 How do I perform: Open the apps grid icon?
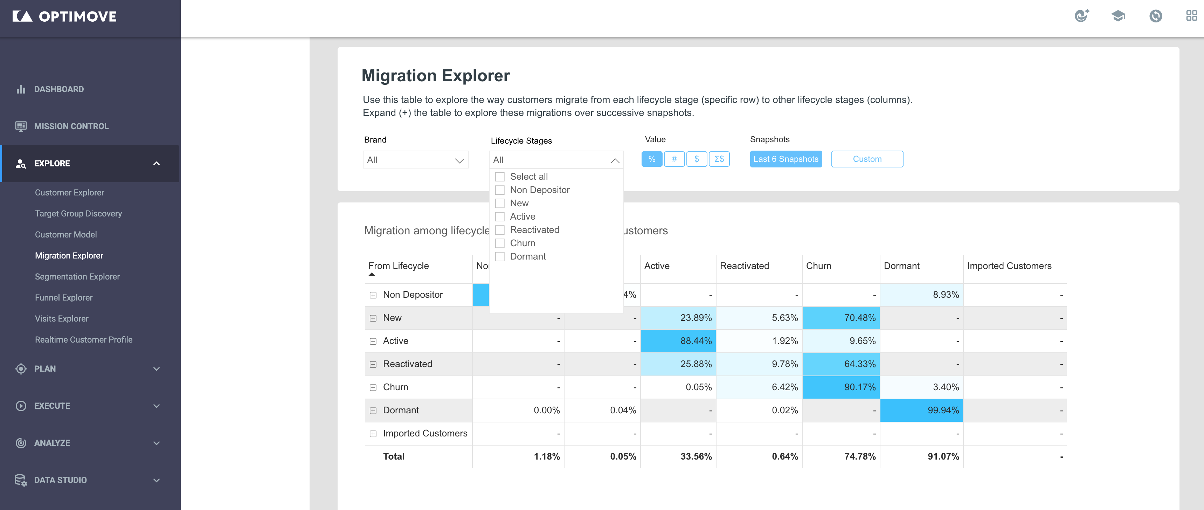pos(1191,16)
